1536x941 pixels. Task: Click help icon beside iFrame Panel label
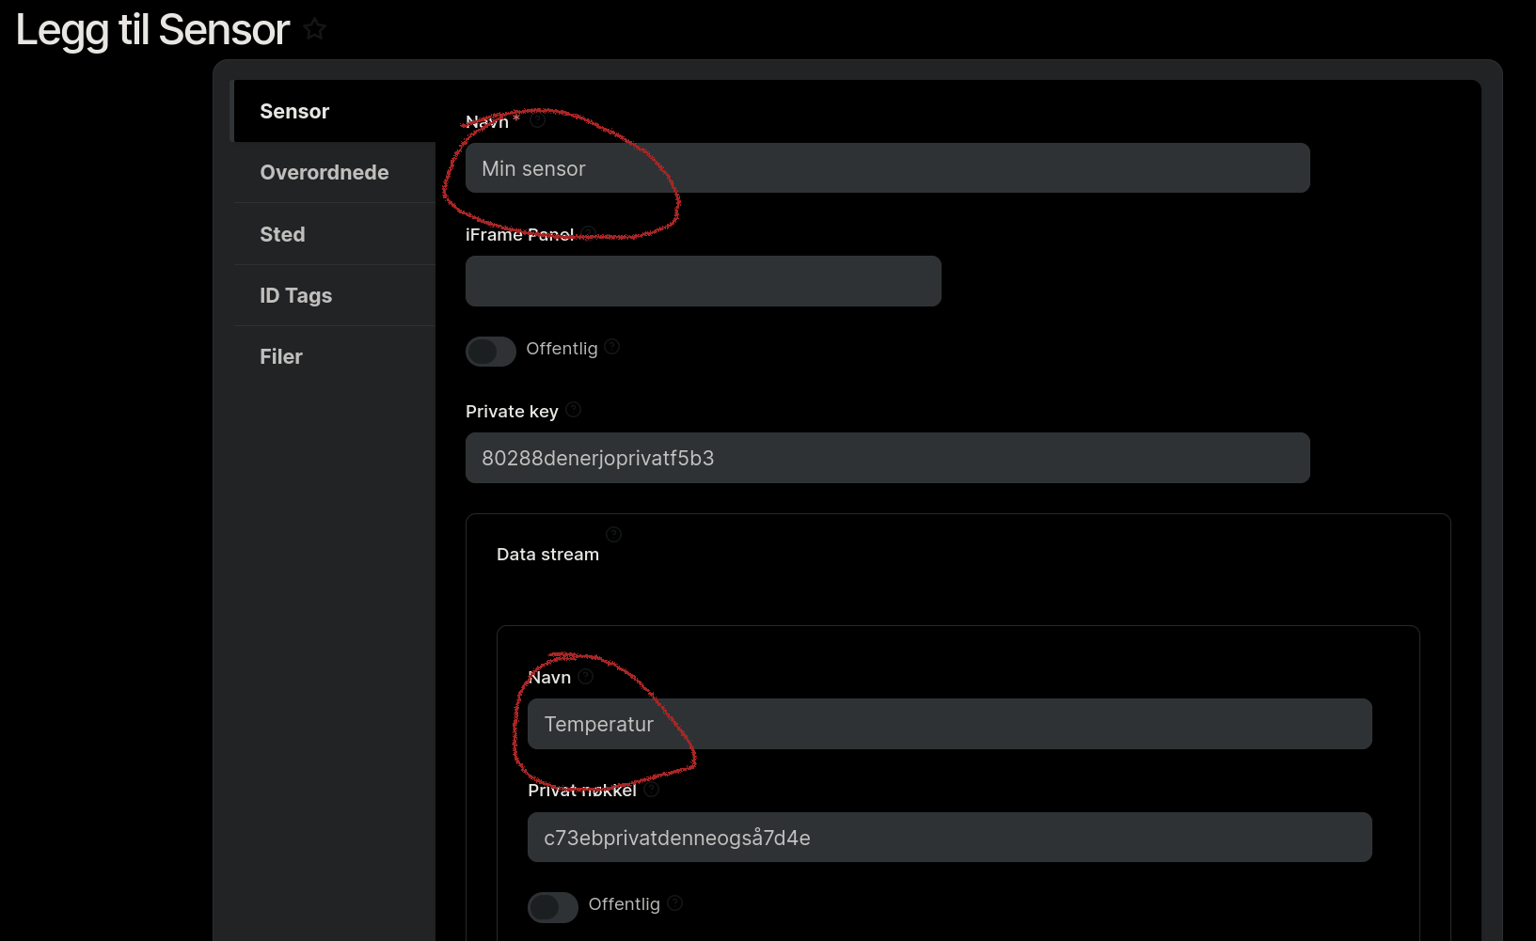[588, 233]
